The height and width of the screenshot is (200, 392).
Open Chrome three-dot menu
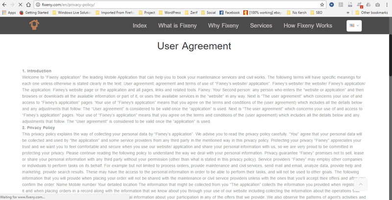[x=386, y=4]
